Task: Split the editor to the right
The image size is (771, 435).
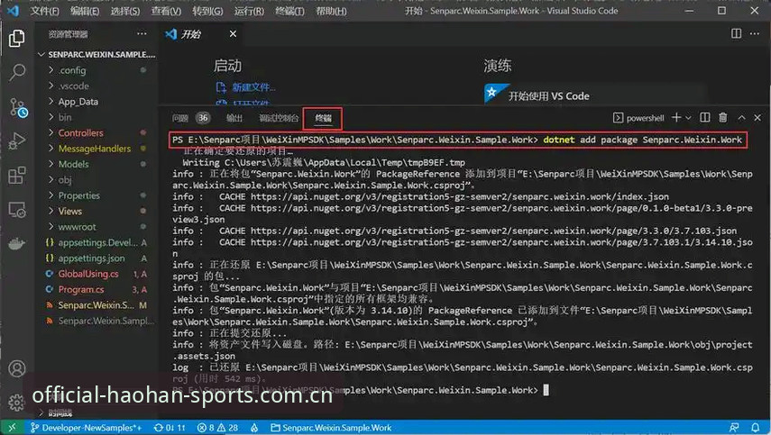Action: click(736, 33)
